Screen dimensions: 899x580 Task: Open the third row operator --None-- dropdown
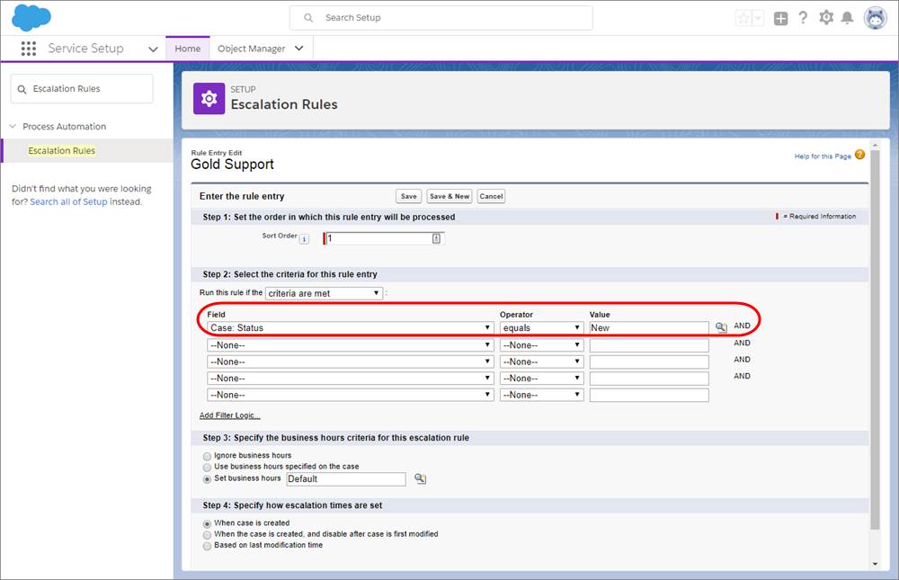(x=541, y=361)
